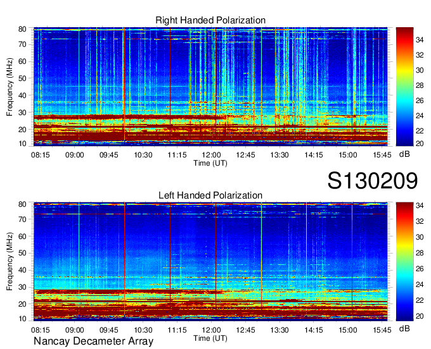
Task: Click the 12:00 time tick of Left Handed plot
Action: click(211, 330)
